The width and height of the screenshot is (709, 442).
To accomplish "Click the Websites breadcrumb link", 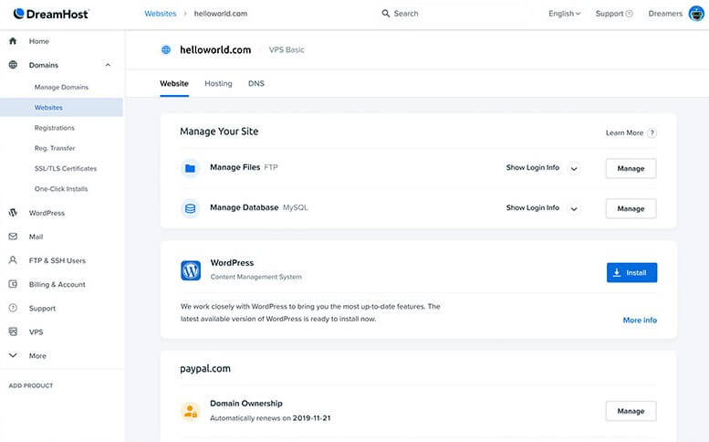I will (160, 14).
